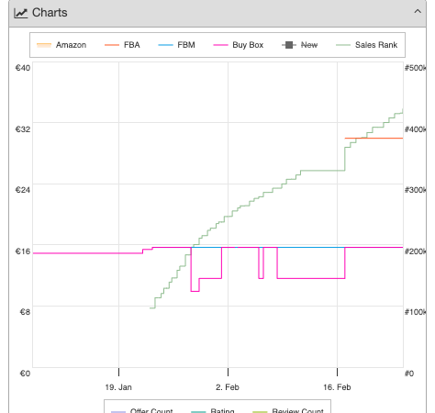
Task: Click the 2. Feb axis date label
Action: (x=228, y=387)
